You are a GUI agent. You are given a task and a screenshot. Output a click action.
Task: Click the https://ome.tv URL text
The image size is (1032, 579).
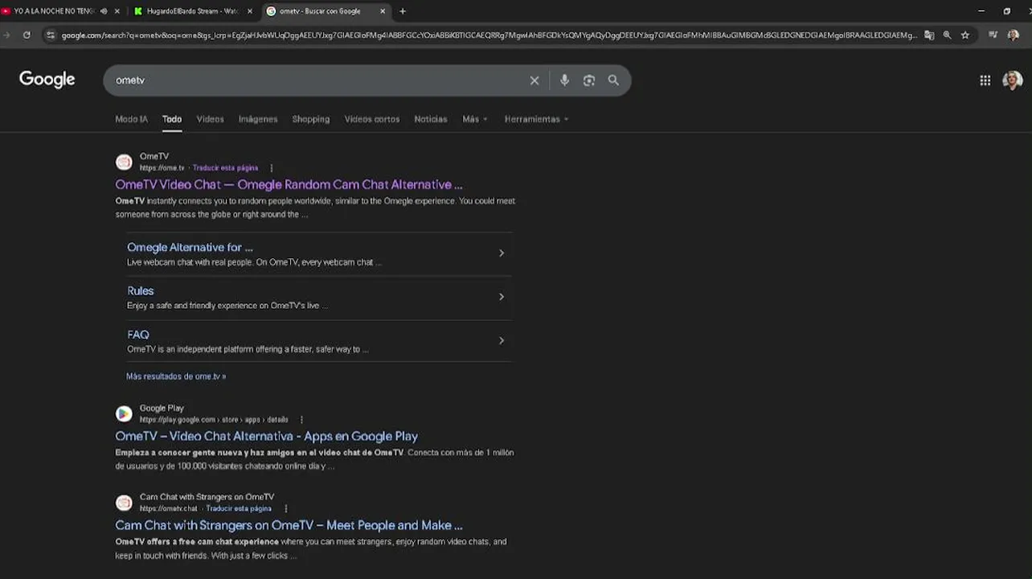pos(162,168)
